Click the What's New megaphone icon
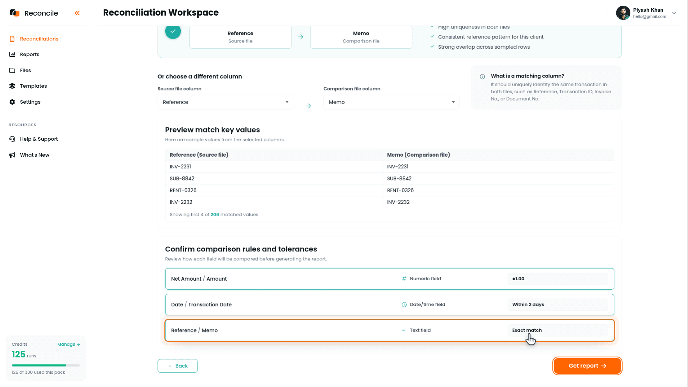This screenshot has width=688, height=387. 12,155
